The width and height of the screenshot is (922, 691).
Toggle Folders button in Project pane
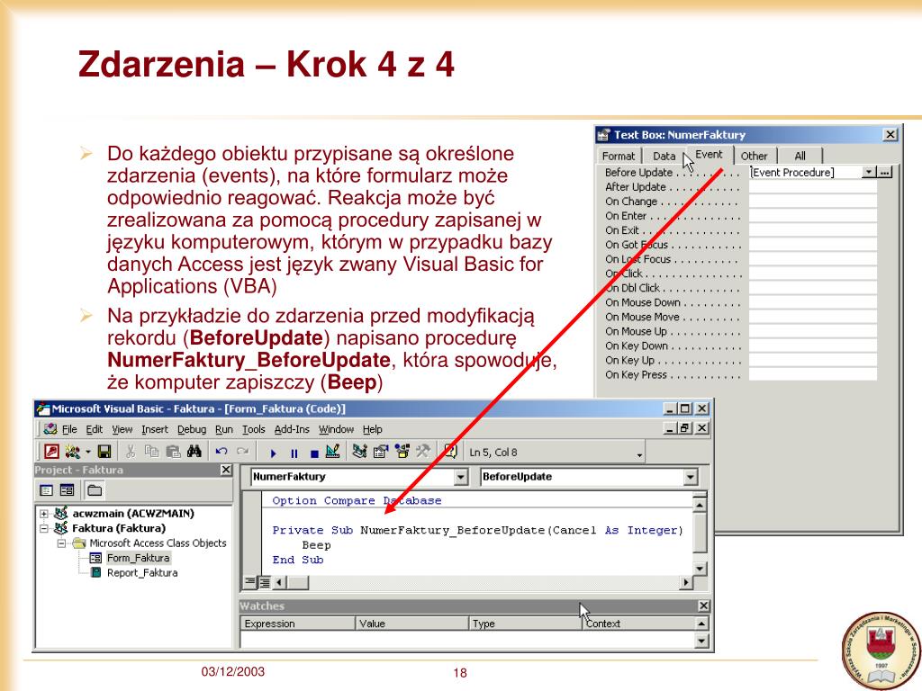pos(95,490)
